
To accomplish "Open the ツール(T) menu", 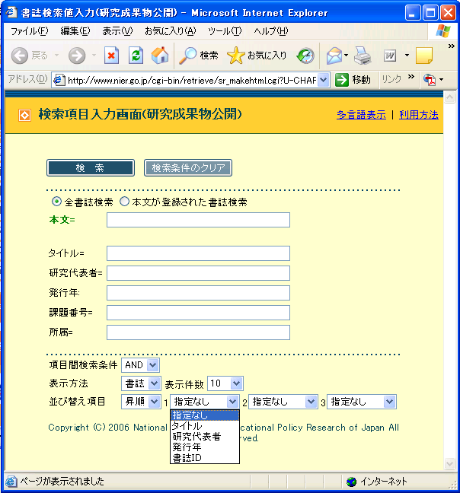I will (224, 31).
